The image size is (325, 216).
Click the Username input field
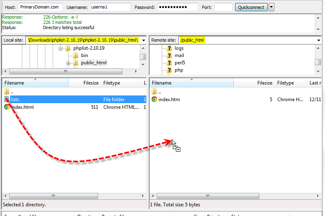[109, 7]
